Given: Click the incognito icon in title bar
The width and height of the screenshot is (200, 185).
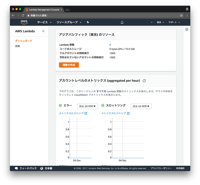Looking at the screenshot, I should tap(187, 9).
